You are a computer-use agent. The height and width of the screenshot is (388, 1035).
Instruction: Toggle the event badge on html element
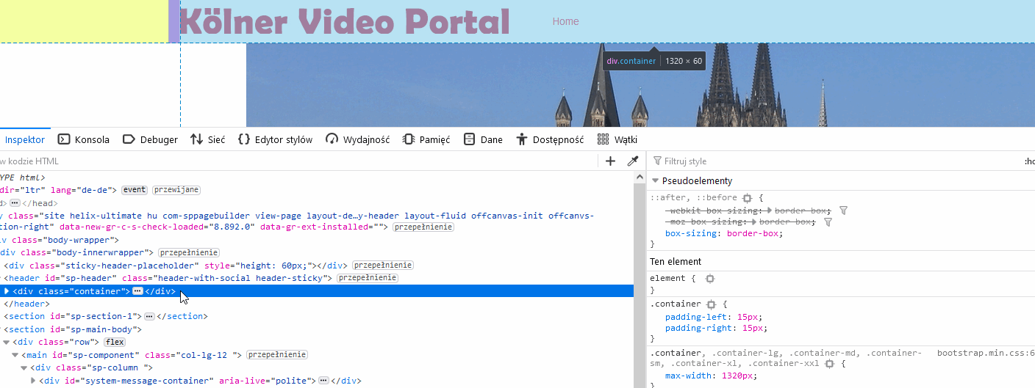pos(135,190)
